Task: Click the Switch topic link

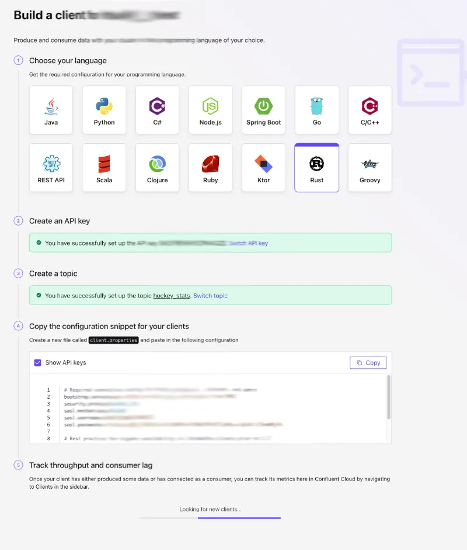Action: tap(210, 296)
